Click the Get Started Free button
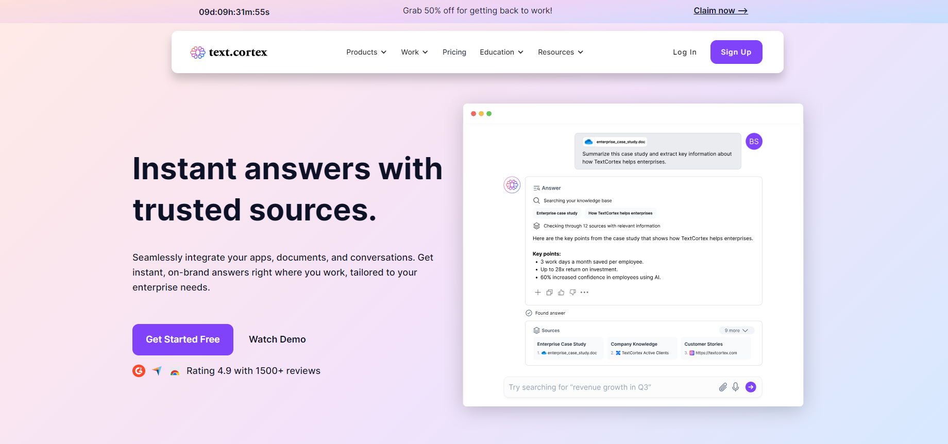This screenshot has width=948, height=444. click(x=183, y=339)
